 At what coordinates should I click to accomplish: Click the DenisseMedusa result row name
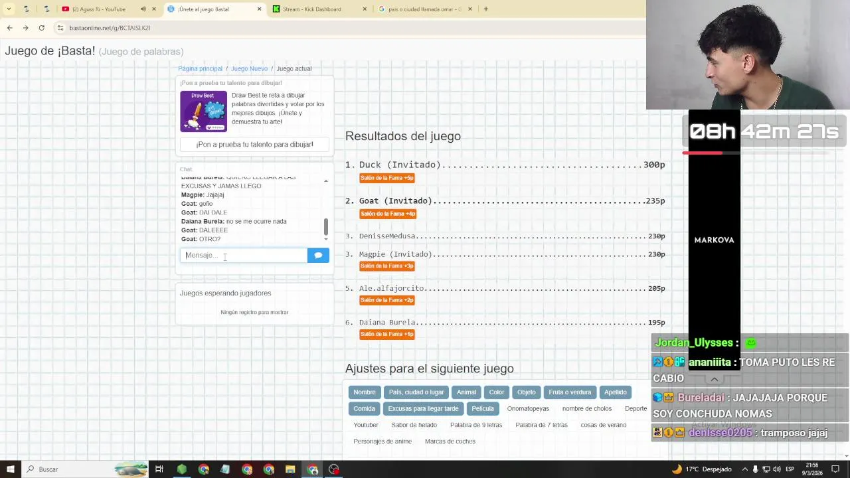pyautogui.click(x=387, y=236)
